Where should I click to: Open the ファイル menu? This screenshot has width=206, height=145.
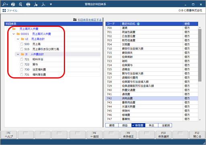12,10
